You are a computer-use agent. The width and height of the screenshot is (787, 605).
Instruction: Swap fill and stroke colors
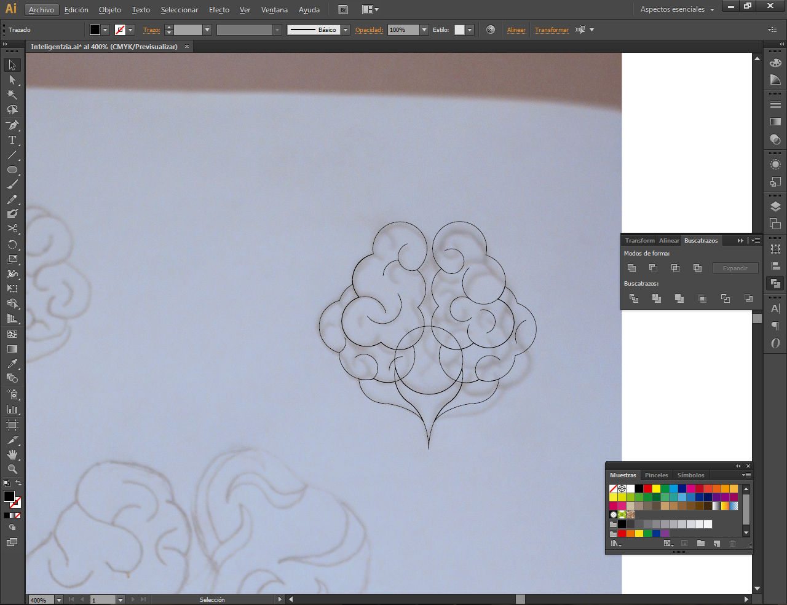18,483
